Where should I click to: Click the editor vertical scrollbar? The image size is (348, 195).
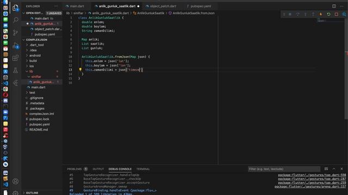(346, 69)
